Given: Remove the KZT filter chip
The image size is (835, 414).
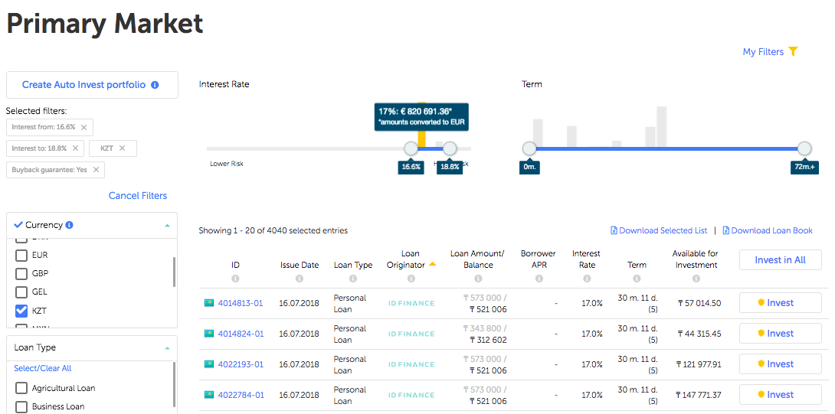Looking at the screenshot, I should coord(122,148).
